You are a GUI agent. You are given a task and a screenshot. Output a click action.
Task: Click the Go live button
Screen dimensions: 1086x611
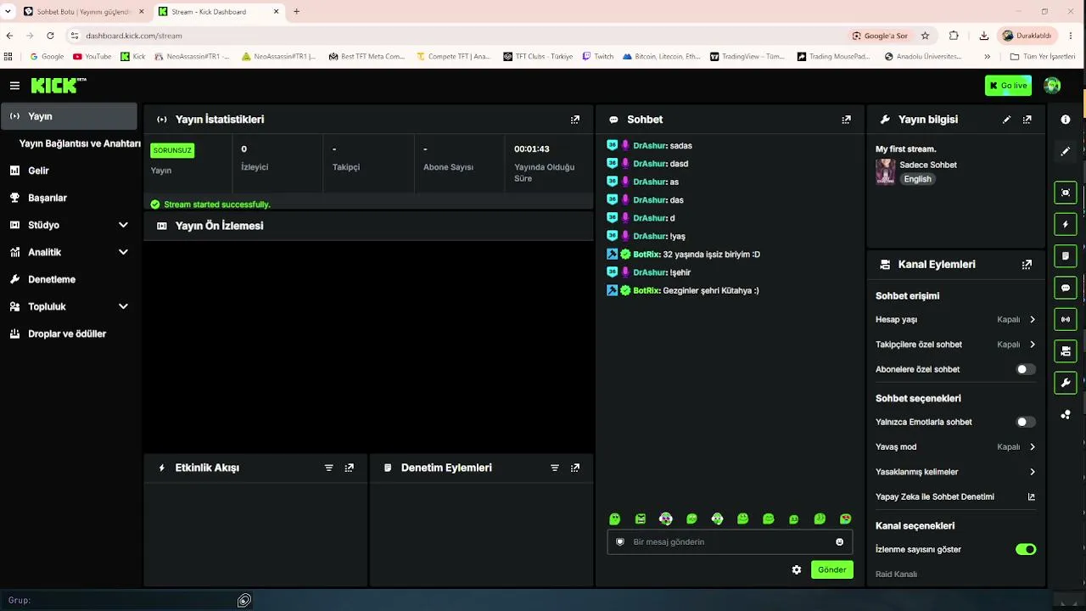(1008, 86)
